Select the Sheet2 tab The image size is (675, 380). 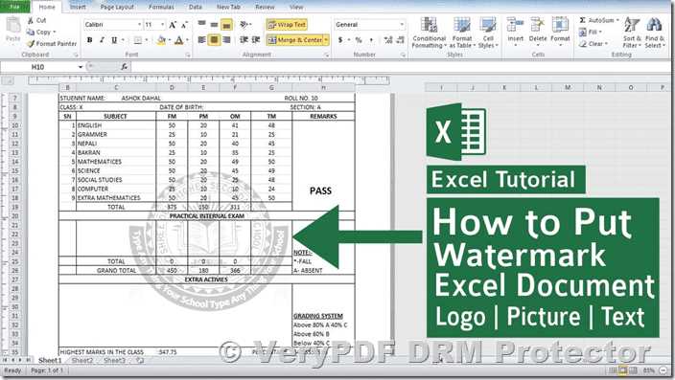click(81, 360)
